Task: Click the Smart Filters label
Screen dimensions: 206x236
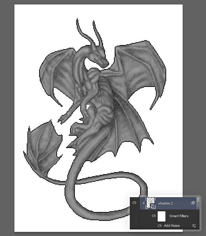Action: tap(179, 216)
